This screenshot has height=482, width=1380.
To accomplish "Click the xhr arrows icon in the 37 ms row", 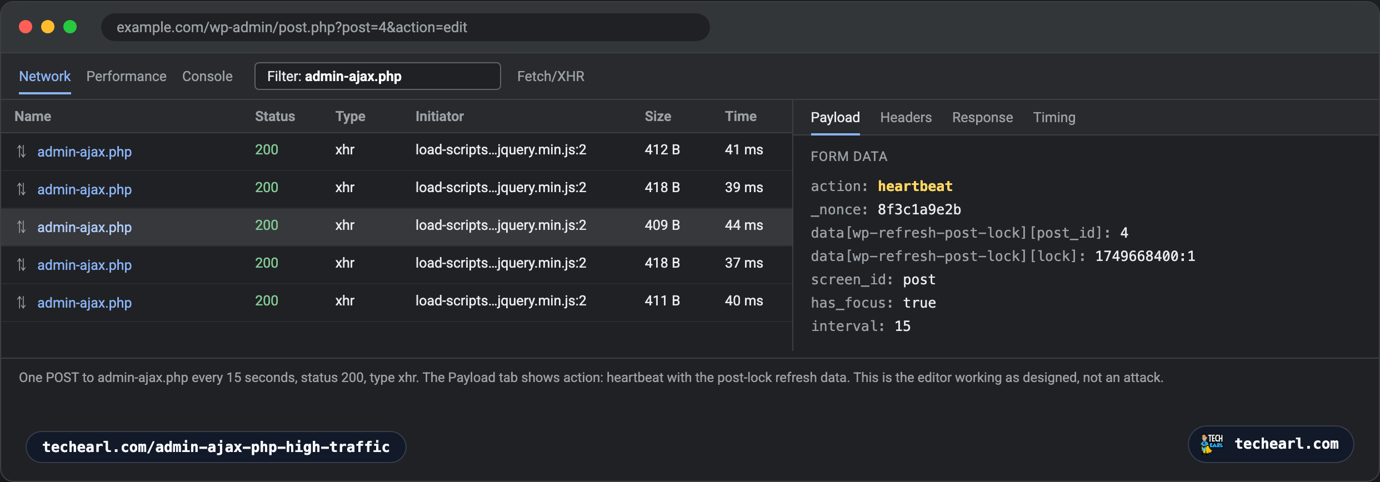I will click(x=21, y=264).
